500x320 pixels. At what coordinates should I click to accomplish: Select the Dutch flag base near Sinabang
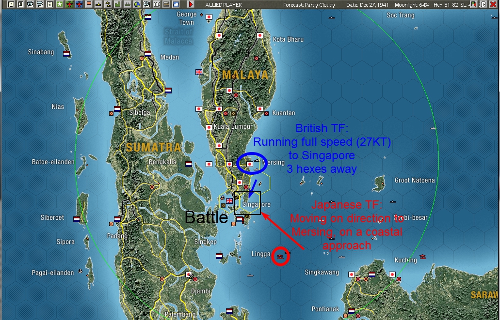coord(66,53)
